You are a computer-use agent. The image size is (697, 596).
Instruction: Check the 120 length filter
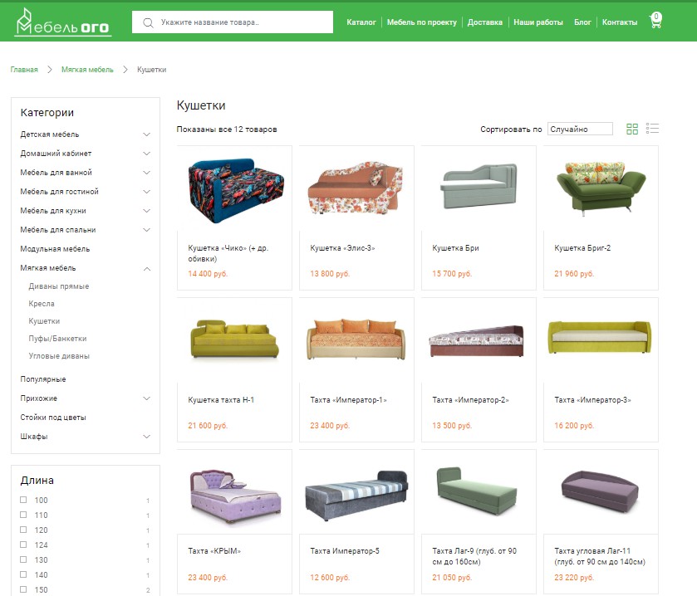pyautogui.click(x=23, y=530)
